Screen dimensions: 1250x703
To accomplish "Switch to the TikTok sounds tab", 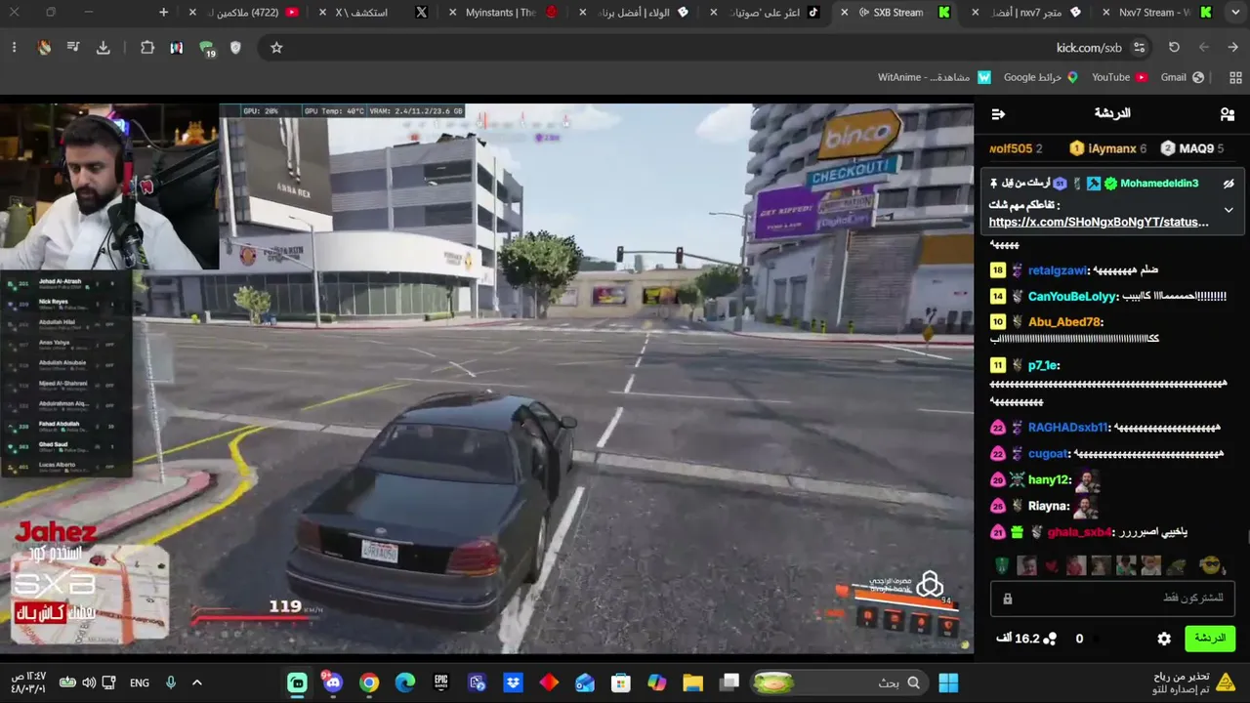I will [x=766, y=13].
